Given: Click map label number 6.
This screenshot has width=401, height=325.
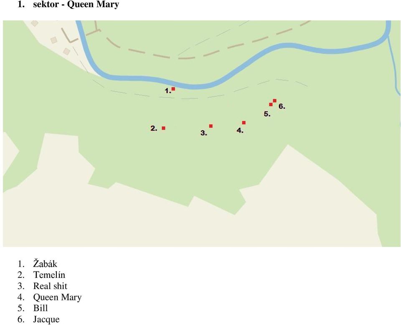Looking at the screenshot, I should (282, 107).
